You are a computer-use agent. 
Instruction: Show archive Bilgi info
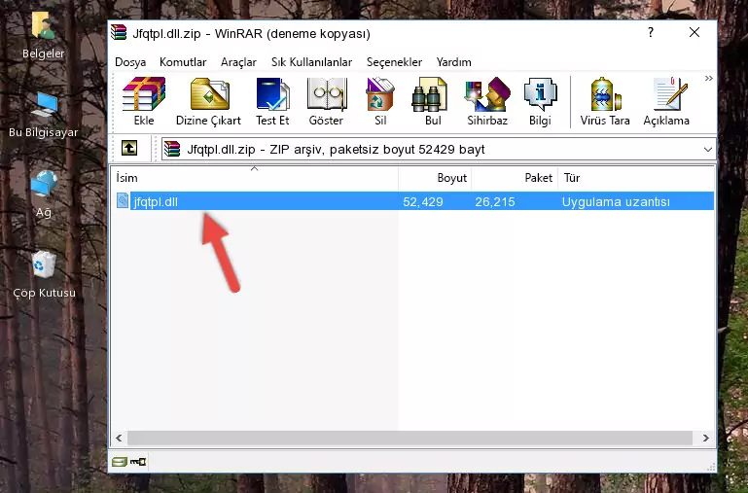(540, 101)
